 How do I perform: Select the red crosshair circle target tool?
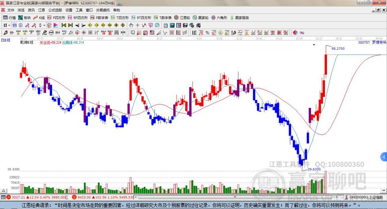tap(77, 32)
